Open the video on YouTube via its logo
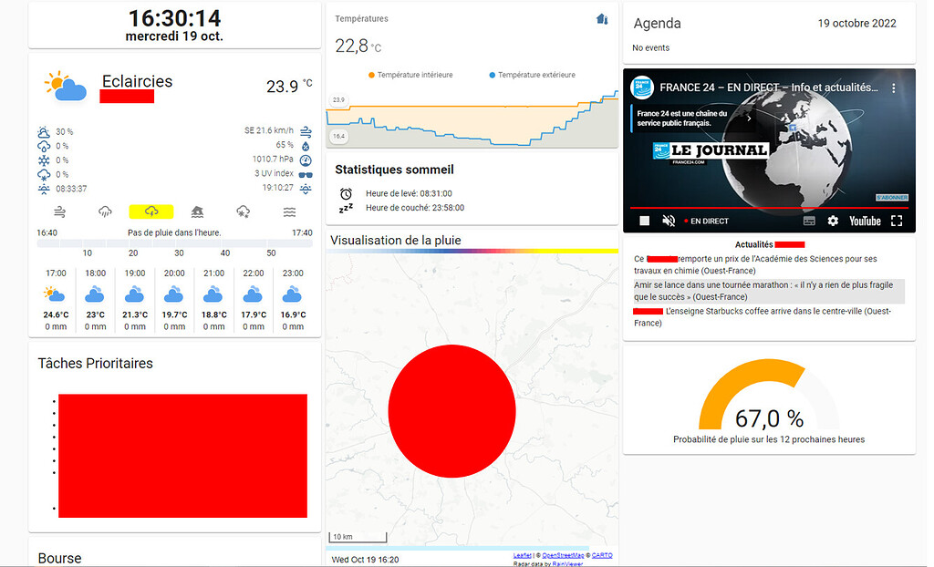Viewport: 934px width, 567px height. click(864, 221)
